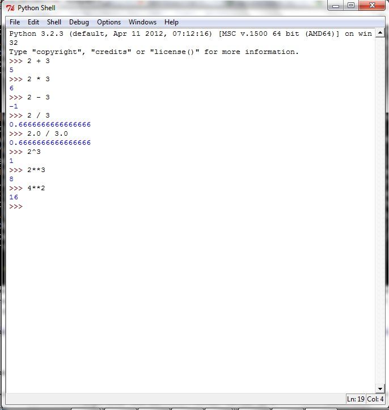Click the Tk feather icon in title bar

[10, 8]
